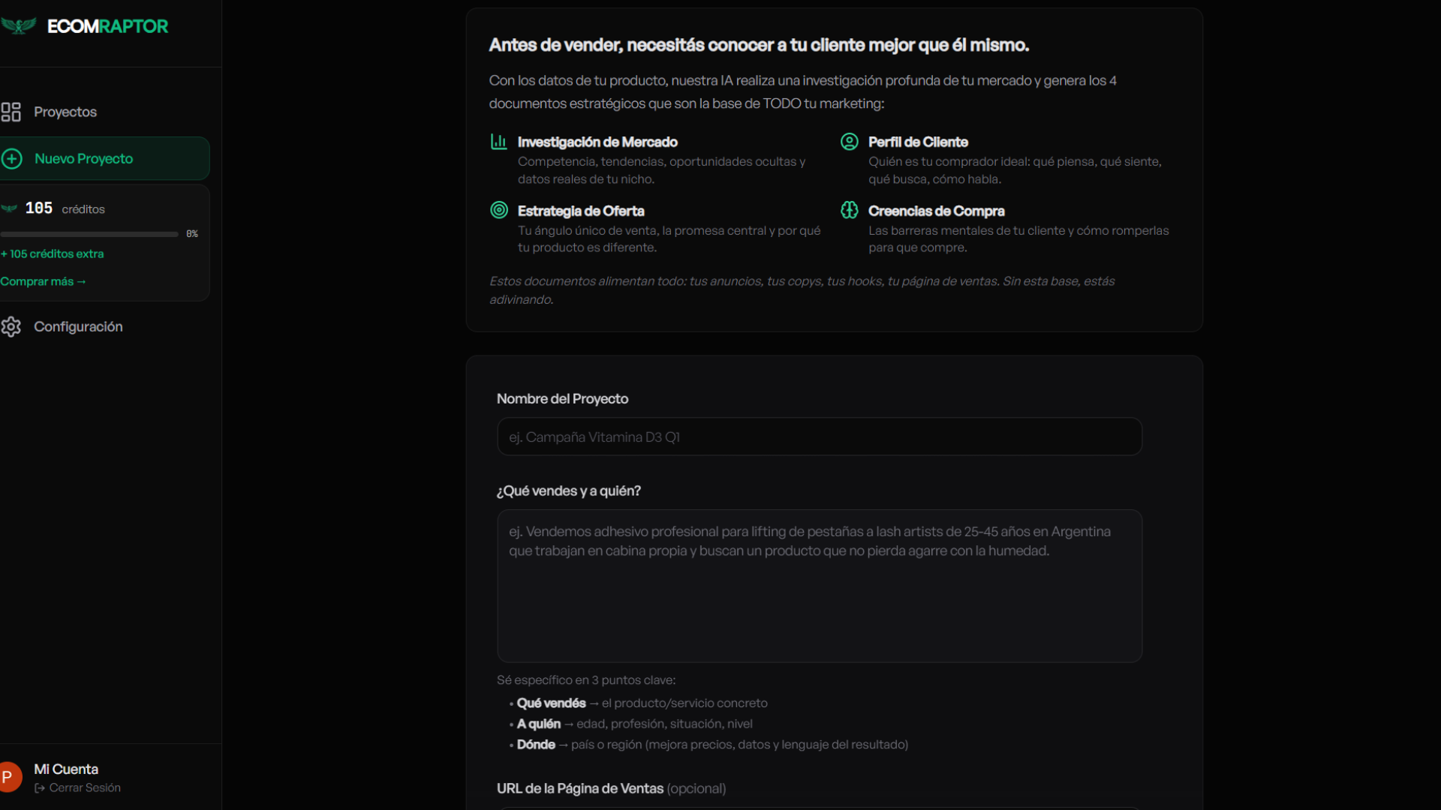The height and width of the screenshot is (810, 1441).
Task: Select the Estrategia de Oferta target icon
Action: point(499,211)
